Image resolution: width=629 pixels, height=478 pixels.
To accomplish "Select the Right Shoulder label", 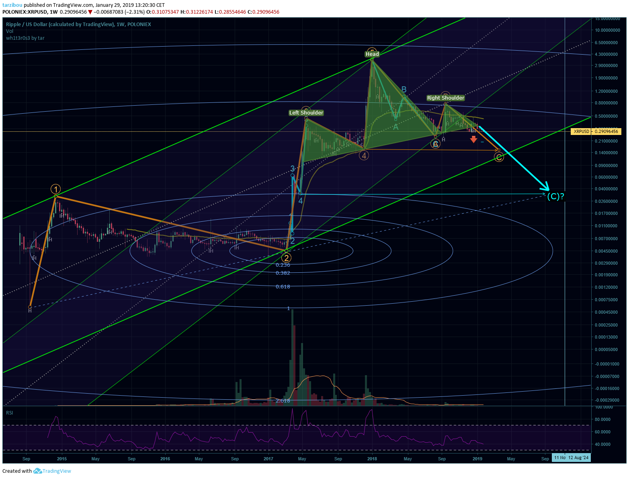I will [445, 98].
